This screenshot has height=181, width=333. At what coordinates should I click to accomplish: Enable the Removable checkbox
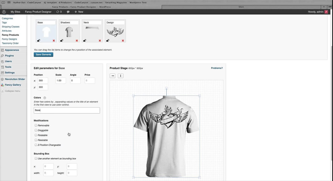pos(36,125)
